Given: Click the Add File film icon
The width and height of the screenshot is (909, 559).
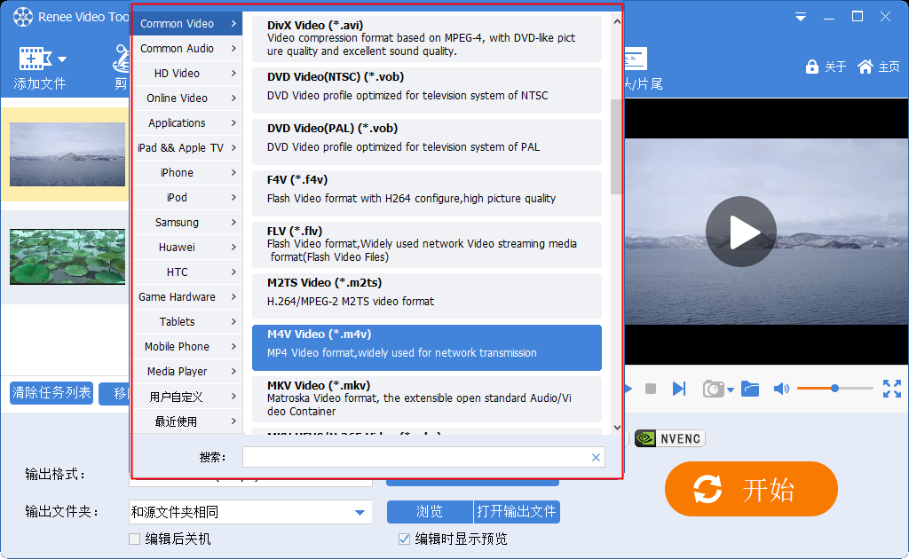Looking at the screenshot, I should [x=36, y=59].
